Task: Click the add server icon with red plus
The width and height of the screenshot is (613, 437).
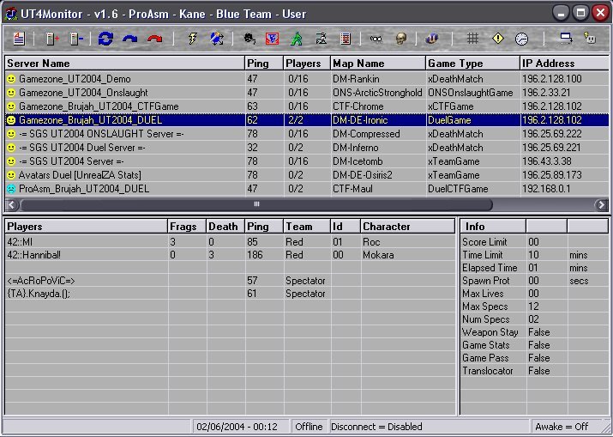Action: pyautogui.click(x=52, y=39)
